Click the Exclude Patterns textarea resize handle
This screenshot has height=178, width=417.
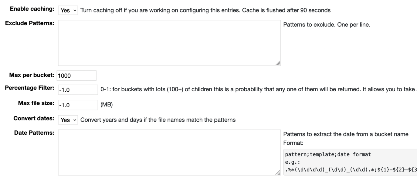point(278,63)
